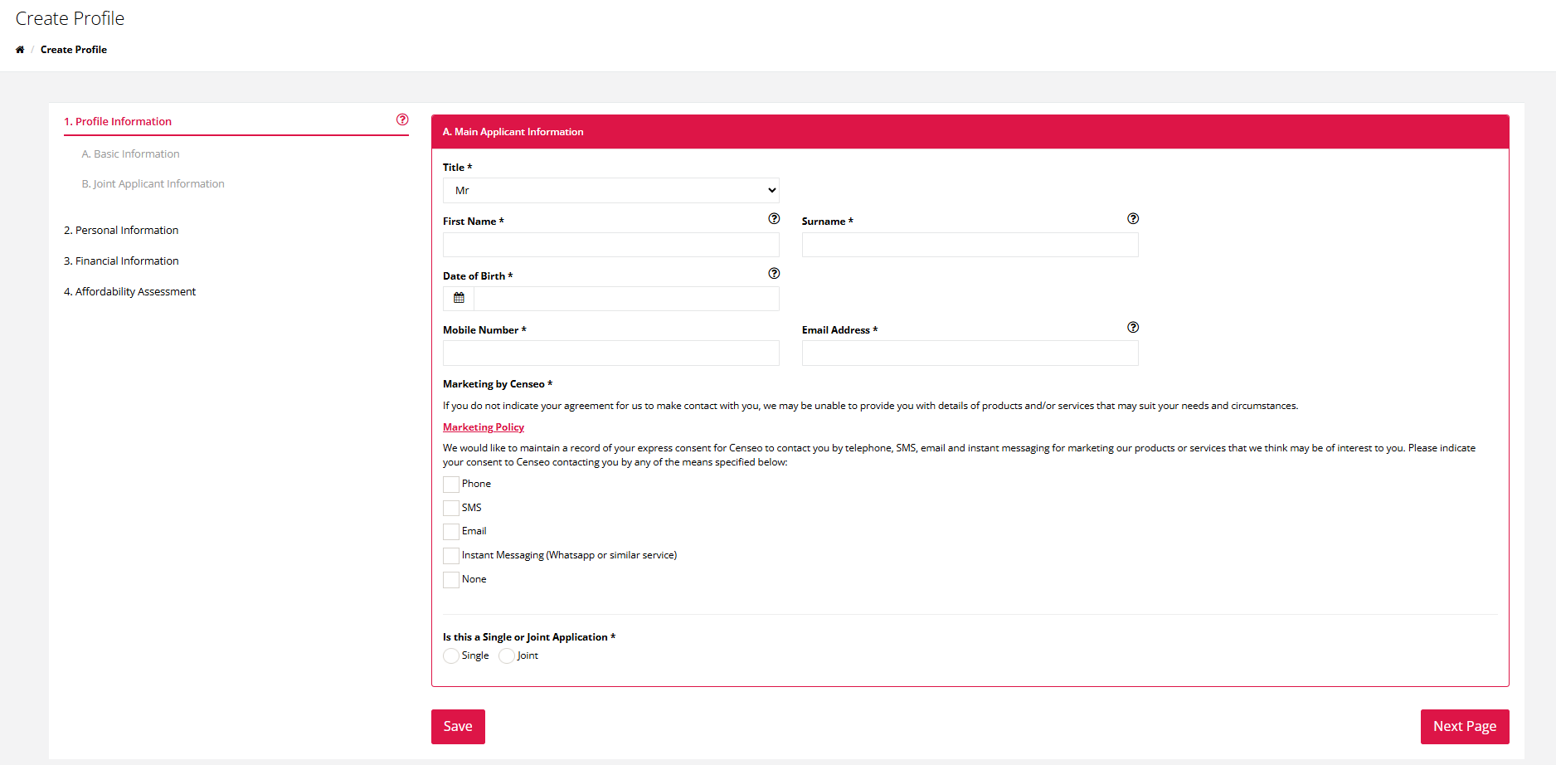Select the None marketing checkbox
1556x765 pixels.
pos(451,580)
